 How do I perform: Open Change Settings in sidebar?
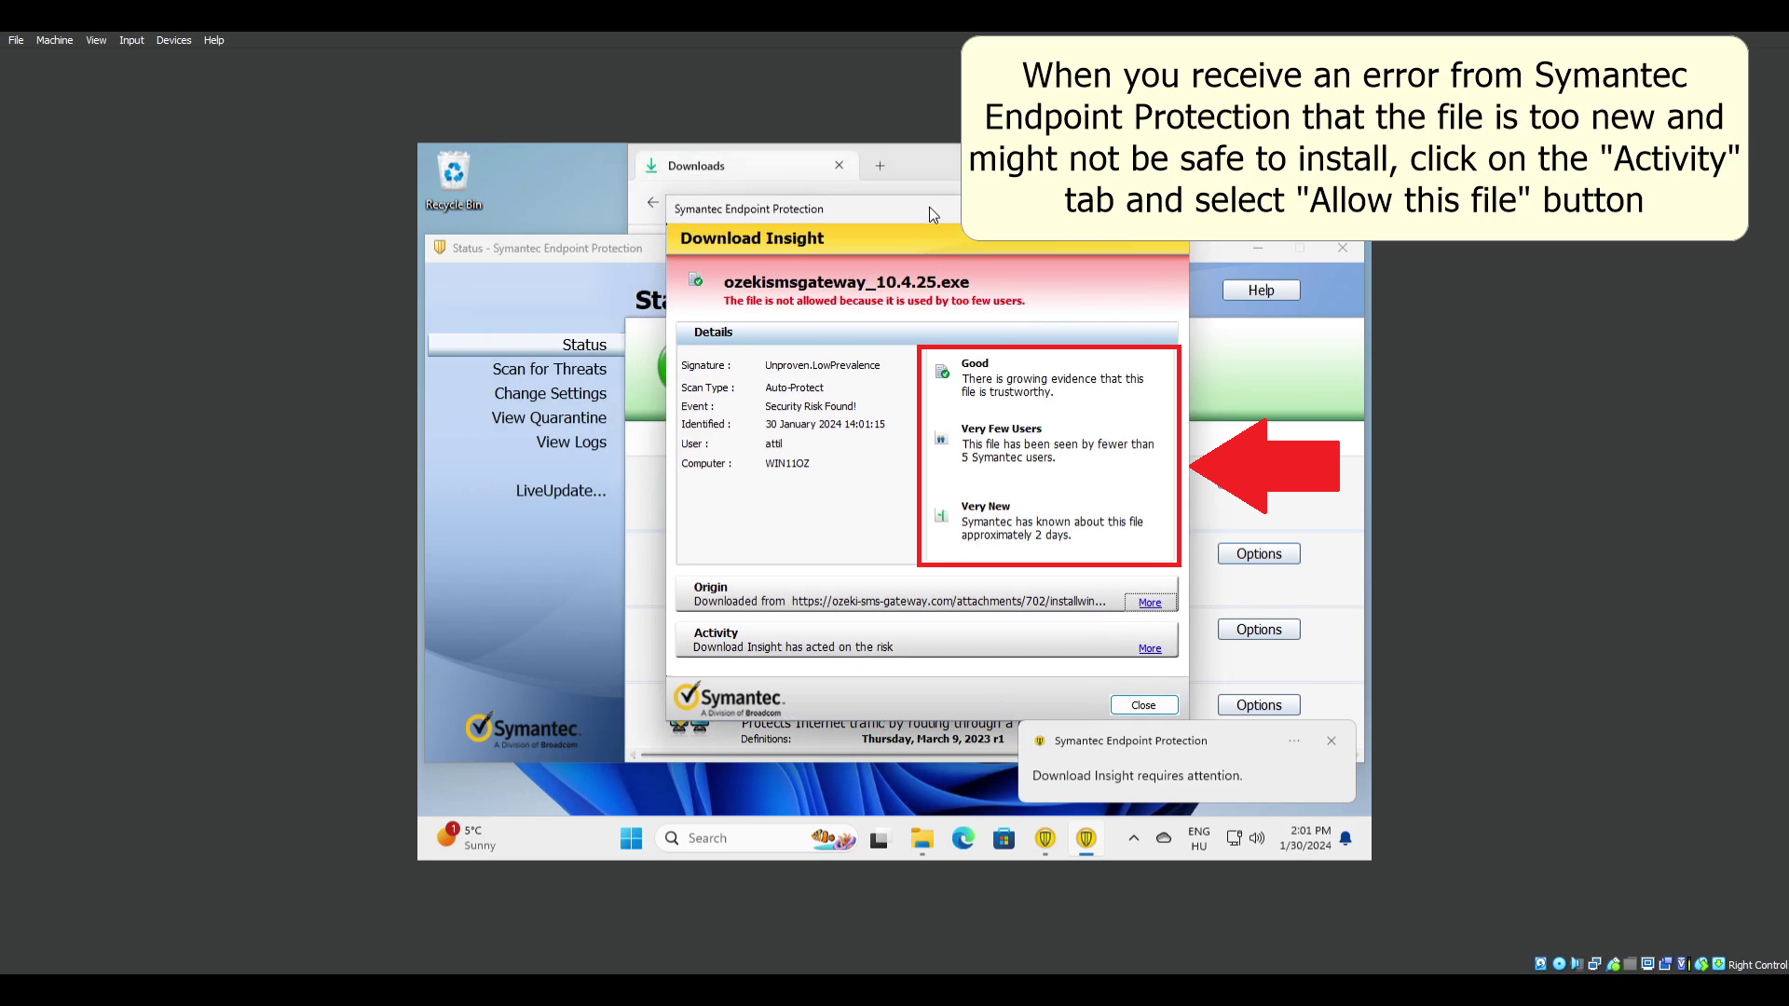pos(550,393)
